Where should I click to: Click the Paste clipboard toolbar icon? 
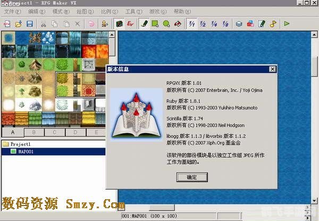[x=66, y=24]
